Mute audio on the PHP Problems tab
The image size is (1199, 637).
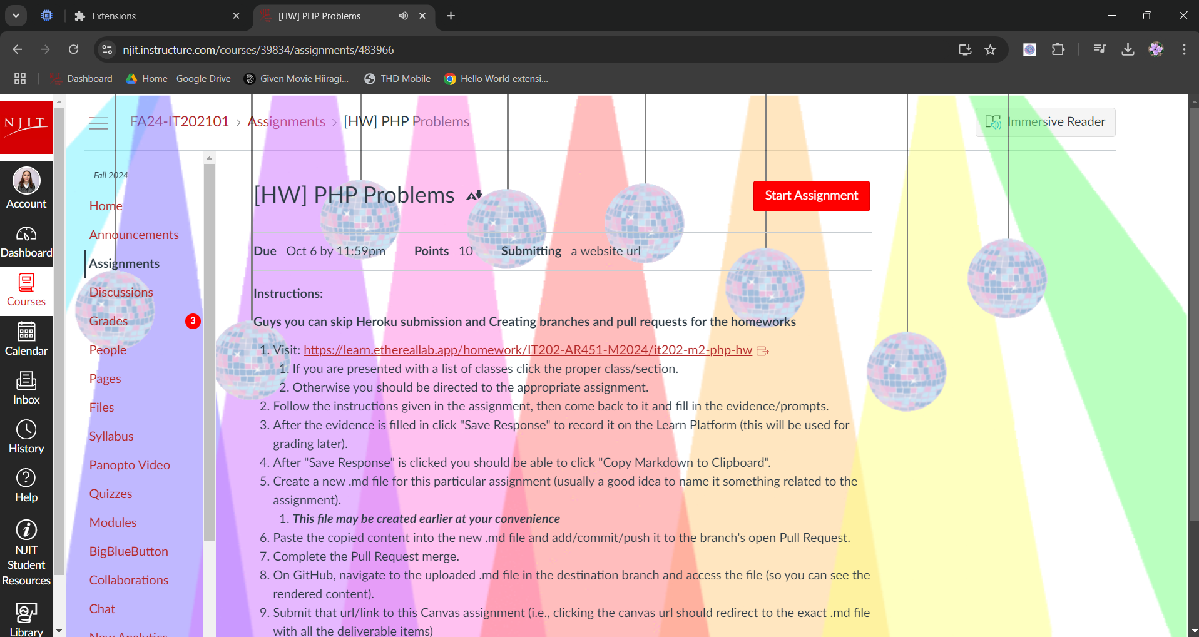(x=404, y=16)
